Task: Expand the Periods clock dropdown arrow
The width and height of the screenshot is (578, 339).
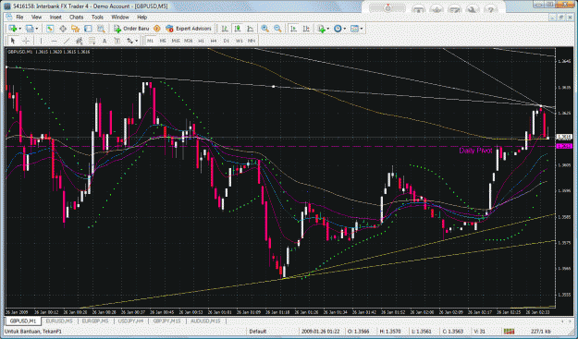Action: click(344, 29)
